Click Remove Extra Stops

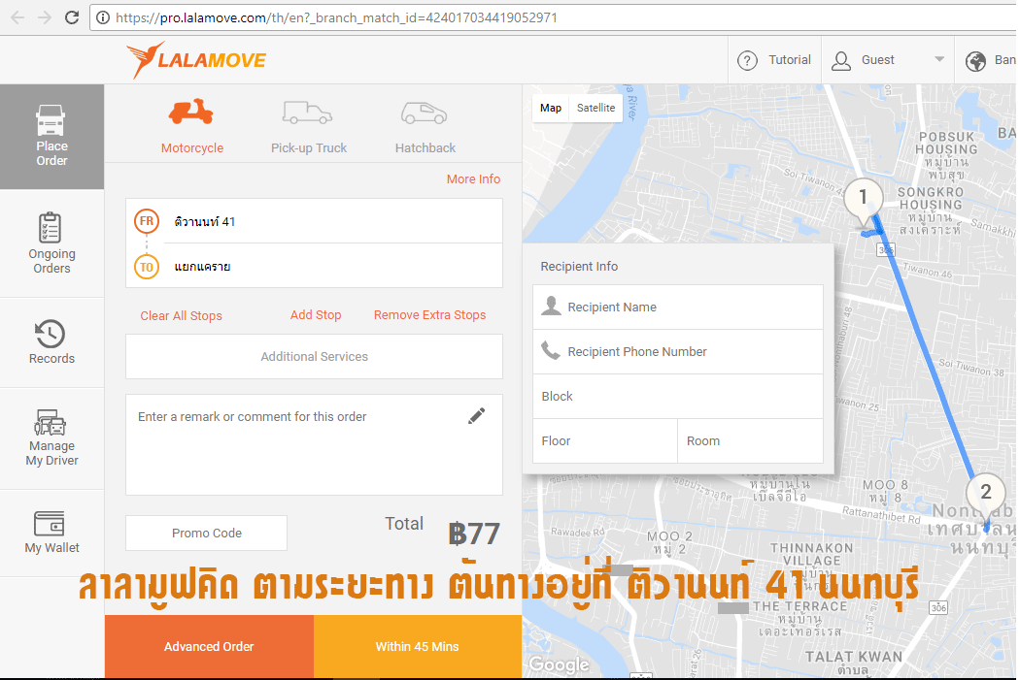pyautogui.click(x=429, y=314)
